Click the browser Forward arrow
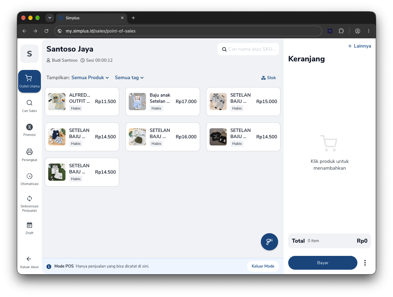 [35, 31]
